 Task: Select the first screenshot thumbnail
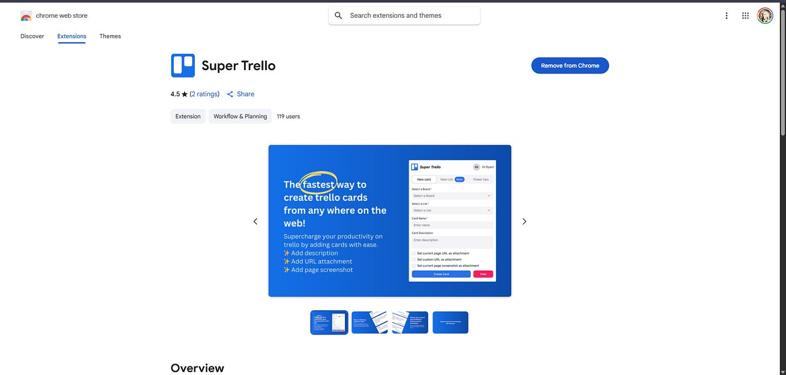point(329,323)
